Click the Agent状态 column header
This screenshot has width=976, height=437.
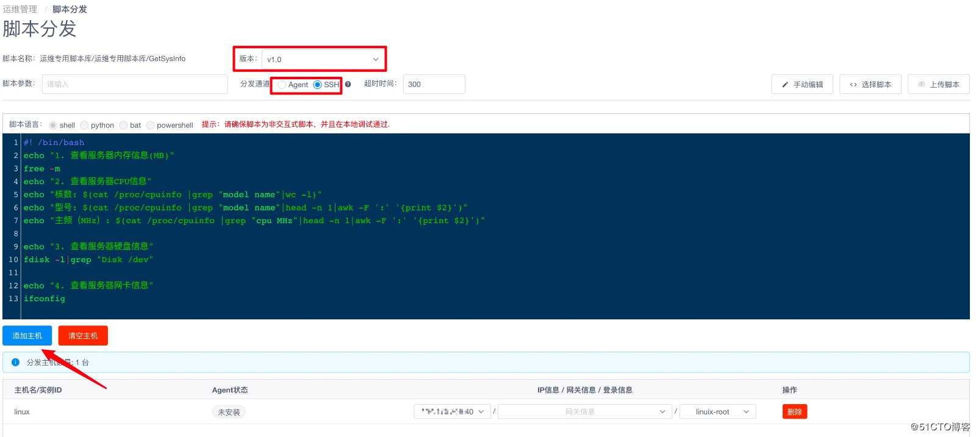coord(230,390)
